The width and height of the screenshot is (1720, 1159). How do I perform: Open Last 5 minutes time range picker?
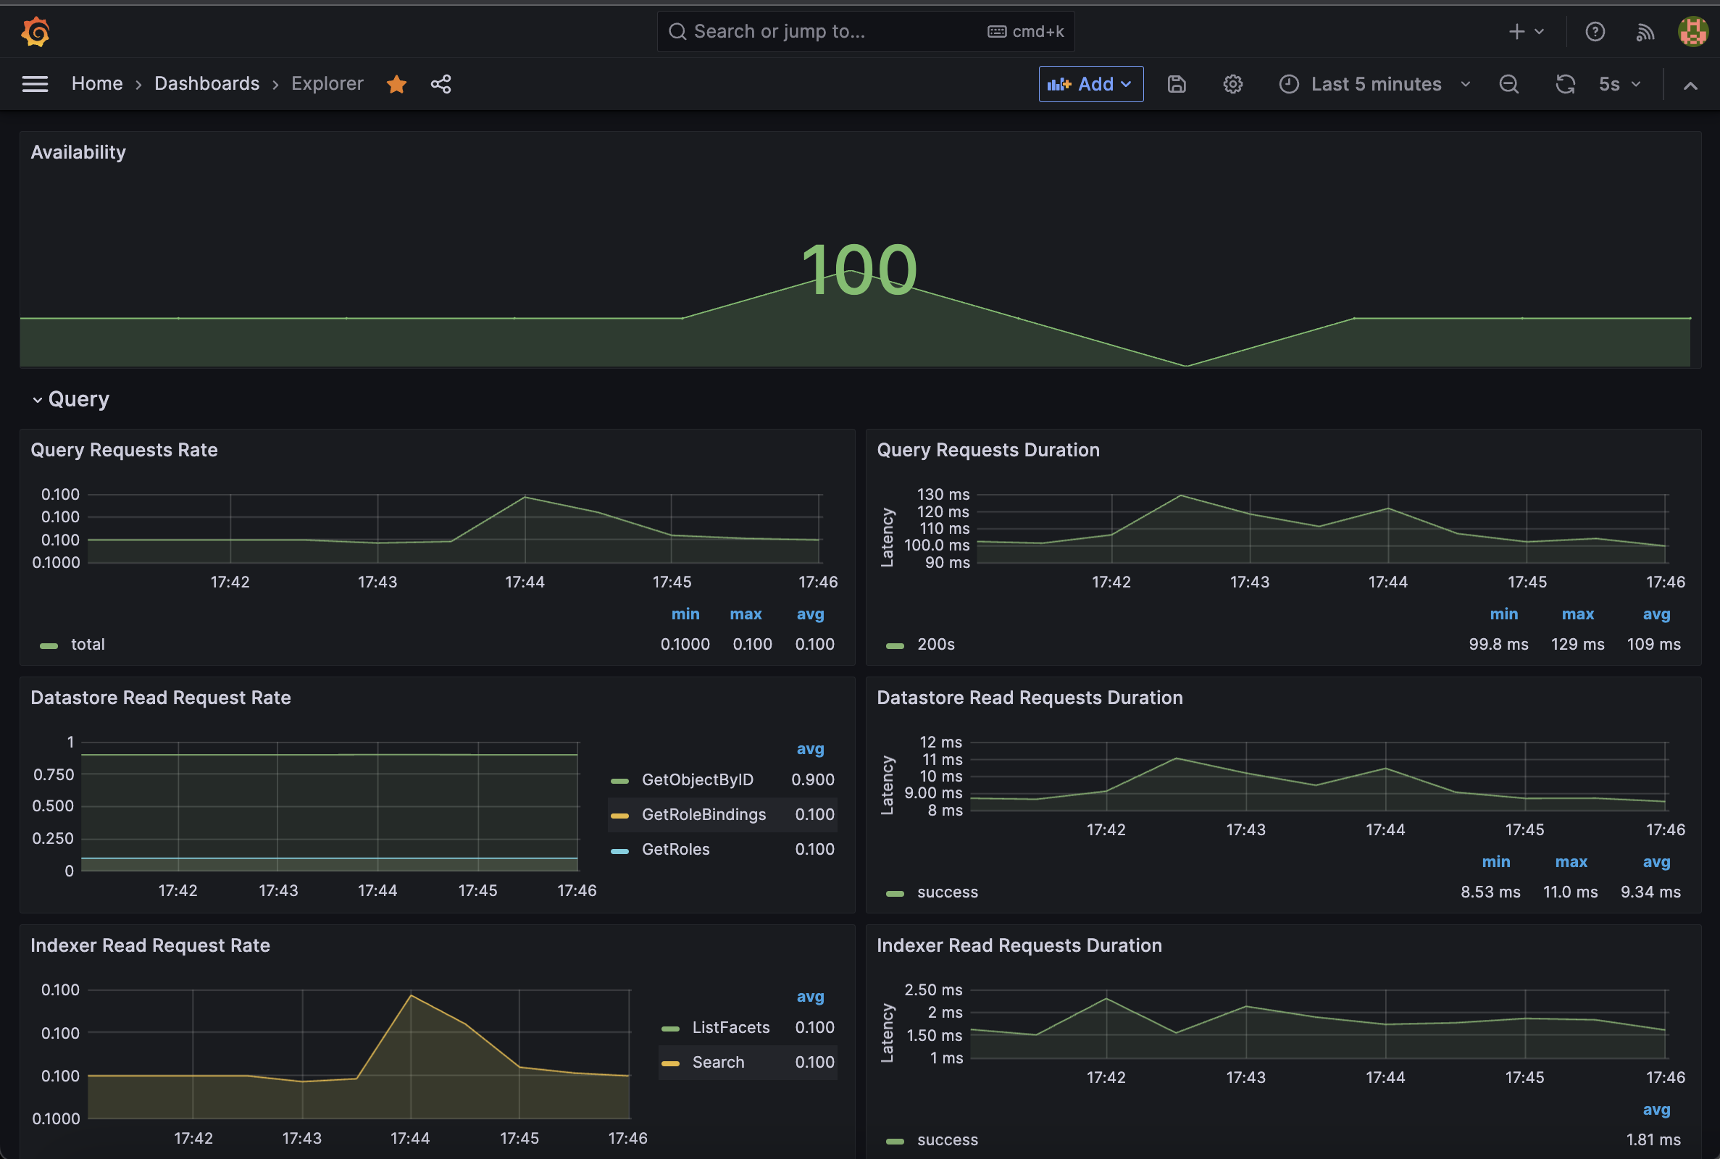1376,84
